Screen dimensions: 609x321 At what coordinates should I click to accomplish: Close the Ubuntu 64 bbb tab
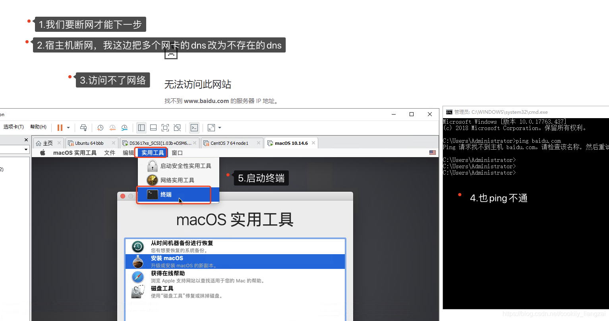pyautogui.click(x=114, y=143)
